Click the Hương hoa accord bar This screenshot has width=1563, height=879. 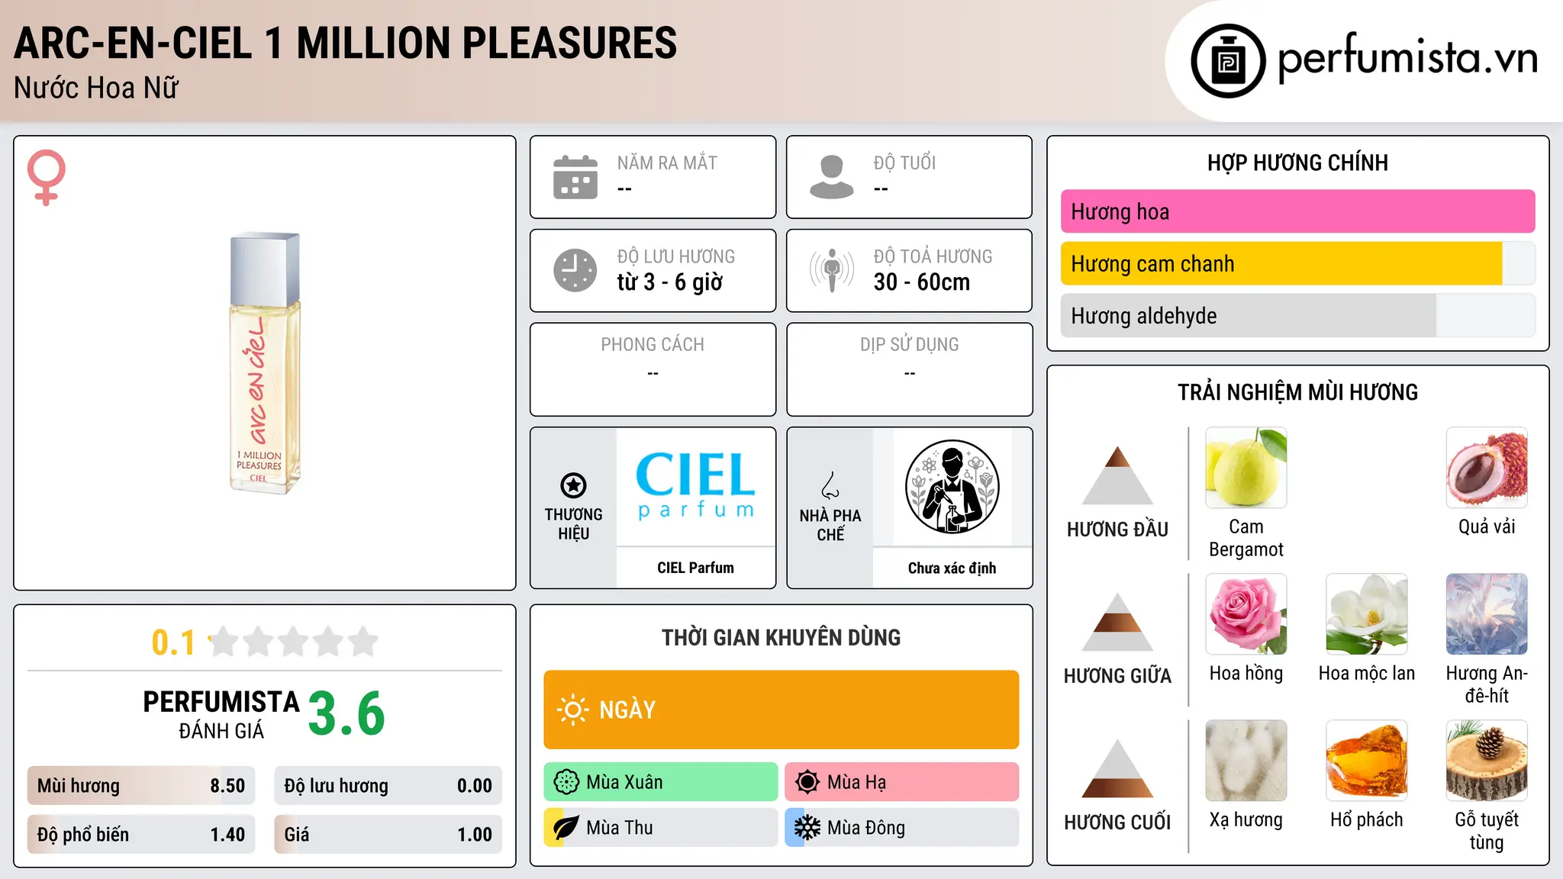pyautogui.click(x=1297, y=211)
